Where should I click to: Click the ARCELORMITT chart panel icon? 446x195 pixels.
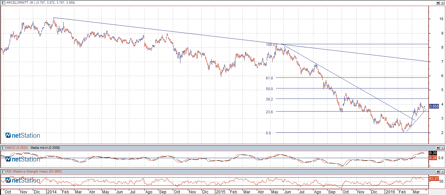coord(3,3)
